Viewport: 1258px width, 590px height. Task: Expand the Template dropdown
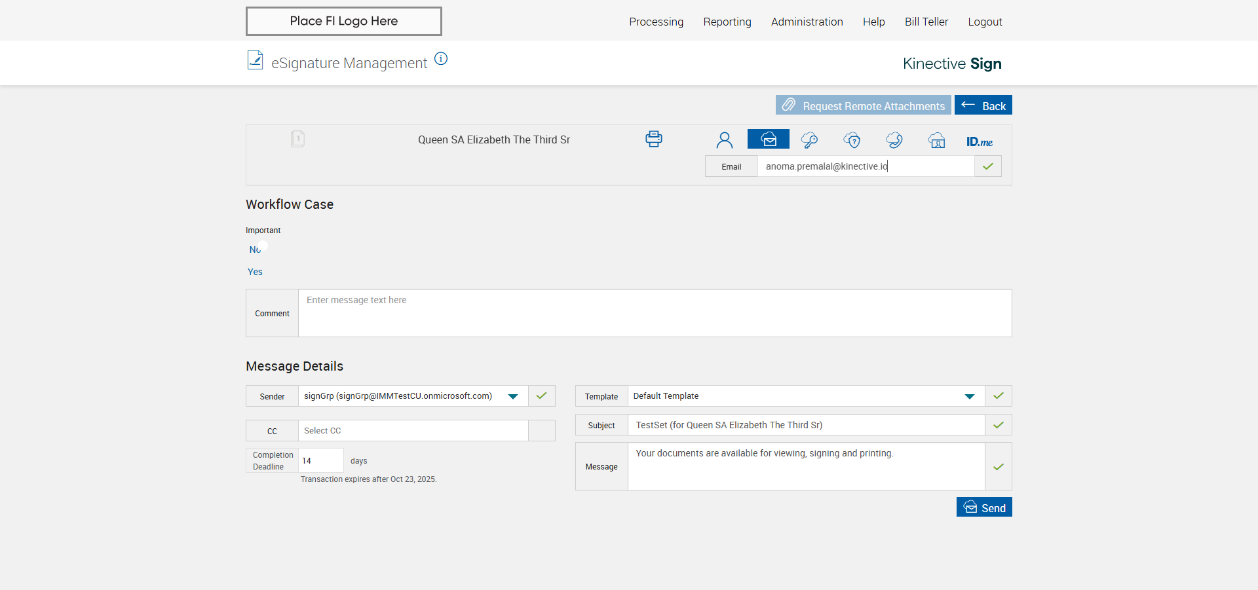point(969,396)
